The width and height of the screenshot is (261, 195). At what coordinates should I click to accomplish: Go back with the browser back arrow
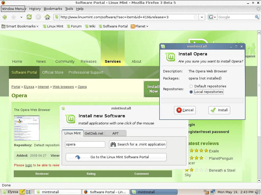5,17
